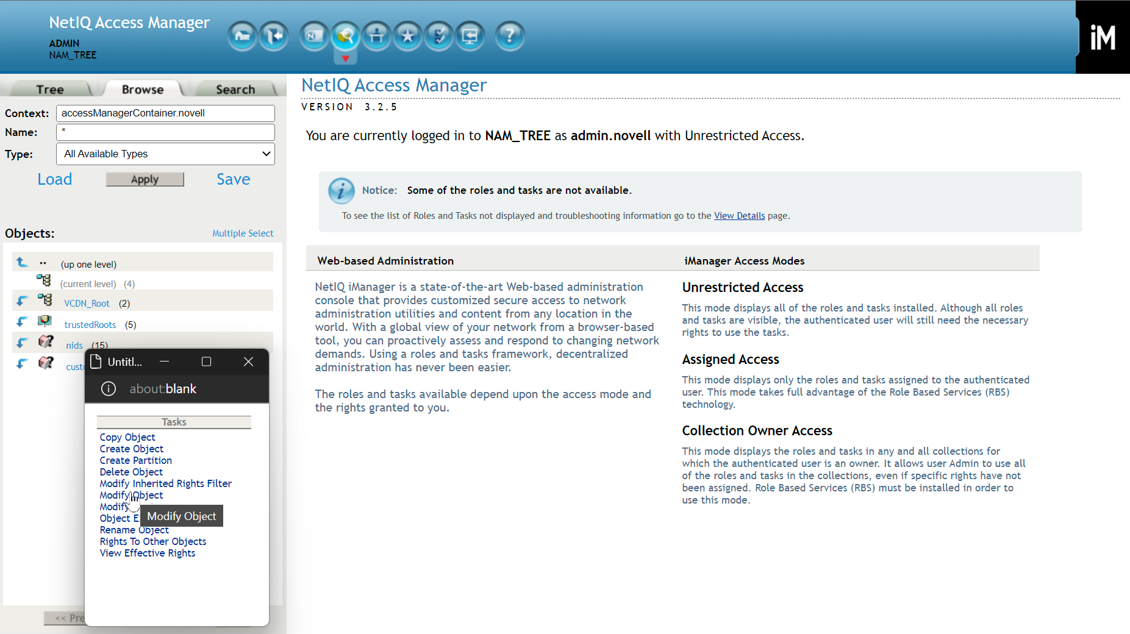
Task: Switch to the Tree tab
Action: tap(49, 90)
